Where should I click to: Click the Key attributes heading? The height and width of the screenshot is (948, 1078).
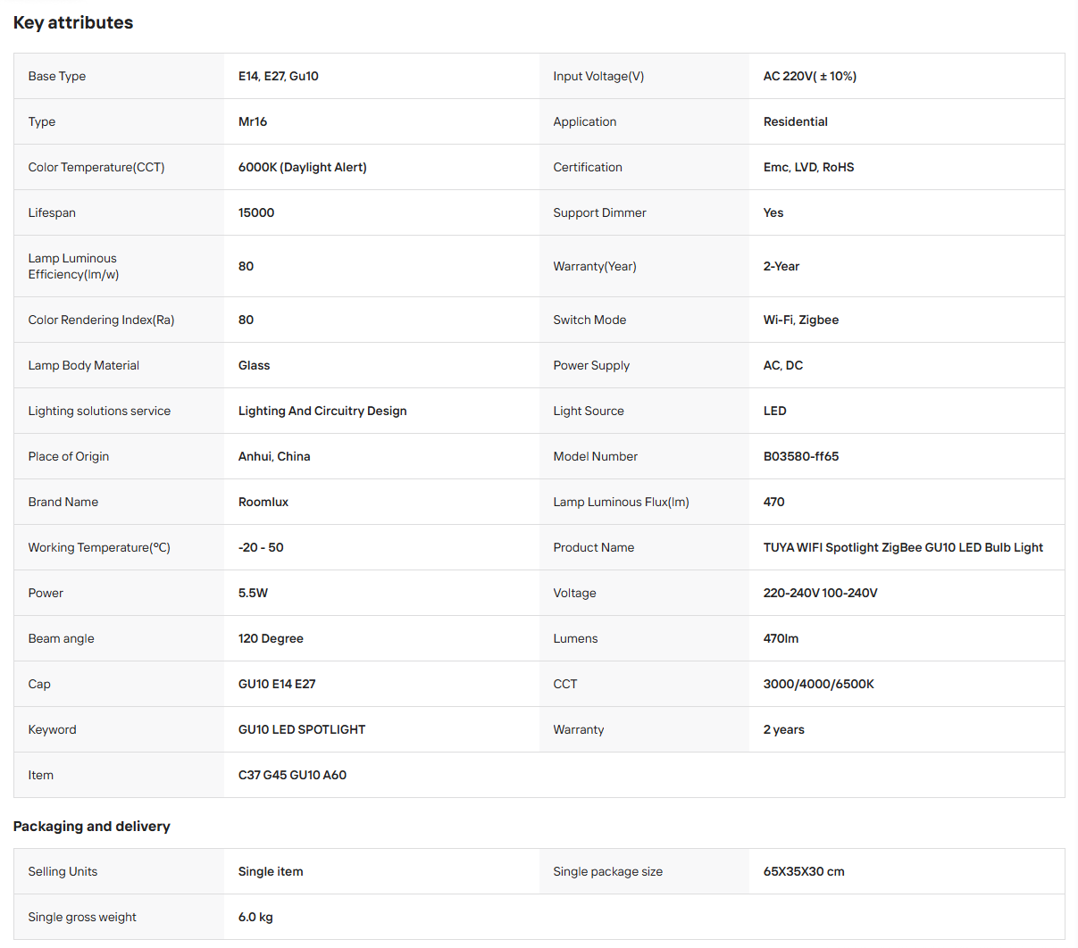click(x=73, y=23)
